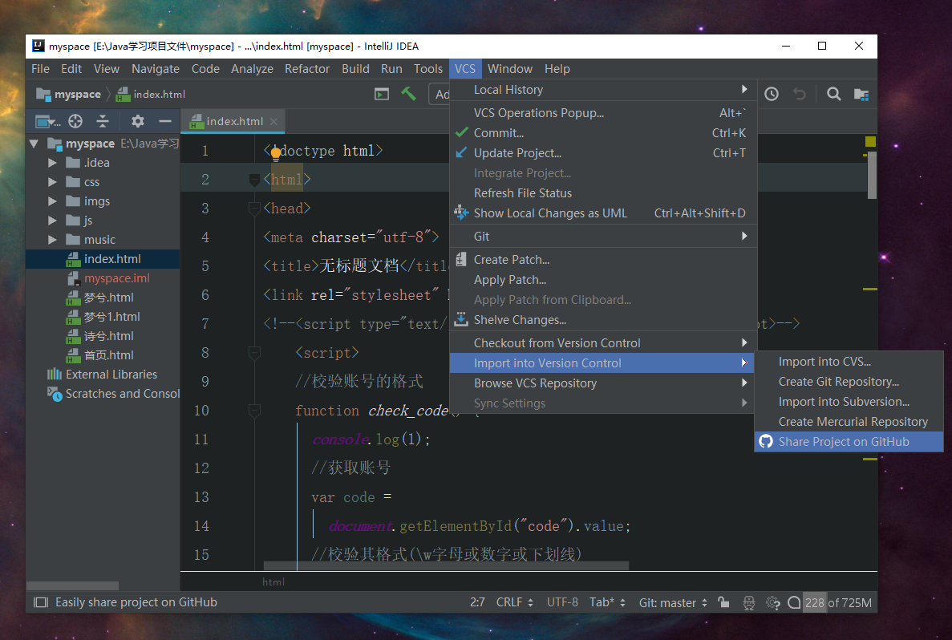The image size is (952, 640).
Task: Click the yellow inspection status square
Action: (x=870, y=141)
